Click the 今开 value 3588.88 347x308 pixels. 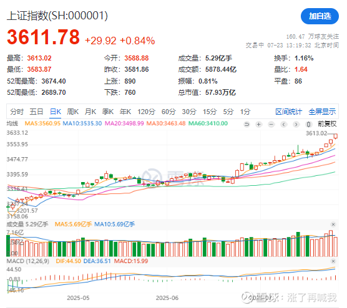[136, 58]
